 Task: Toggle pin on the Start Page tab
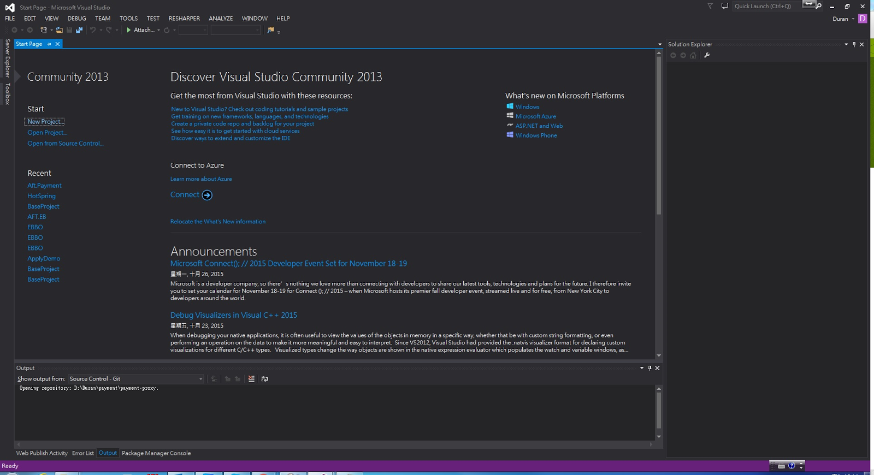pos(49,44)
